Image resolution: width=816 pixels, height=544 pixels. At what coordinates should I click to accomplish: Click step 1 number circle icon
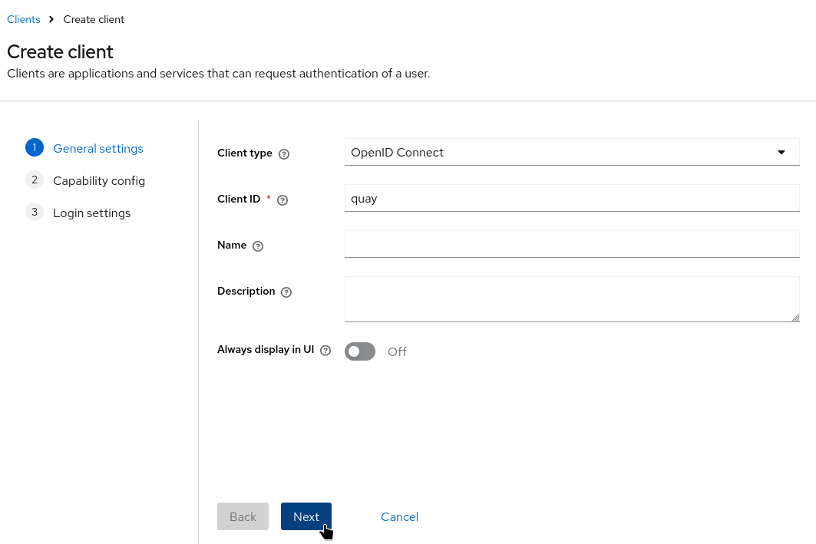[35, 148]
